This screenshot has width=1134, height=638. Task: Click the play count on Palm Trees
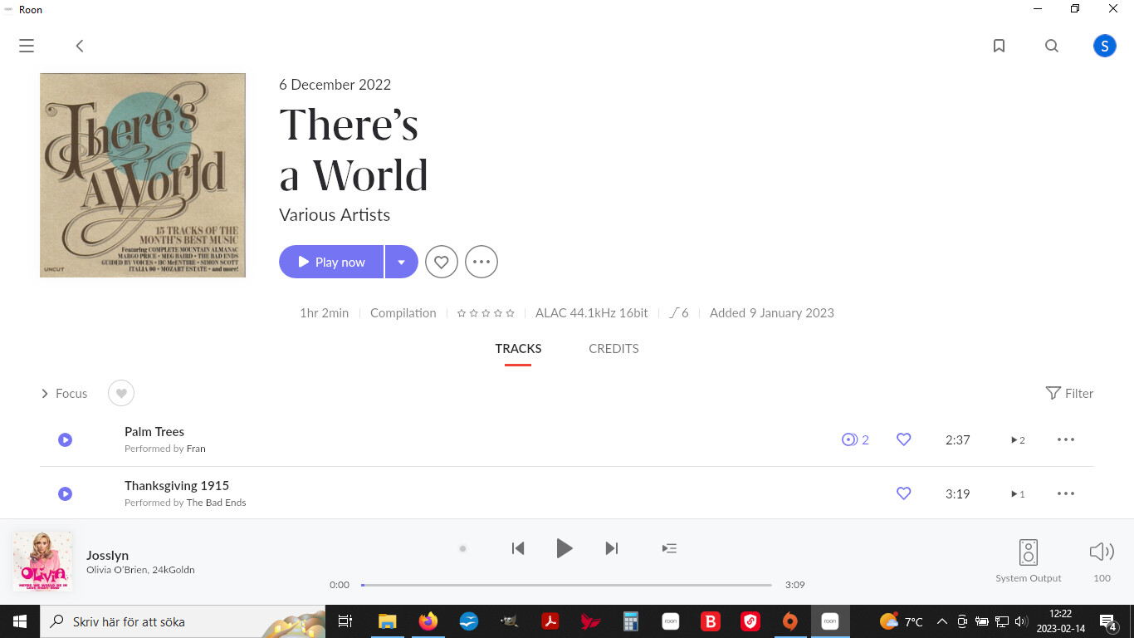pos(1018,439)
